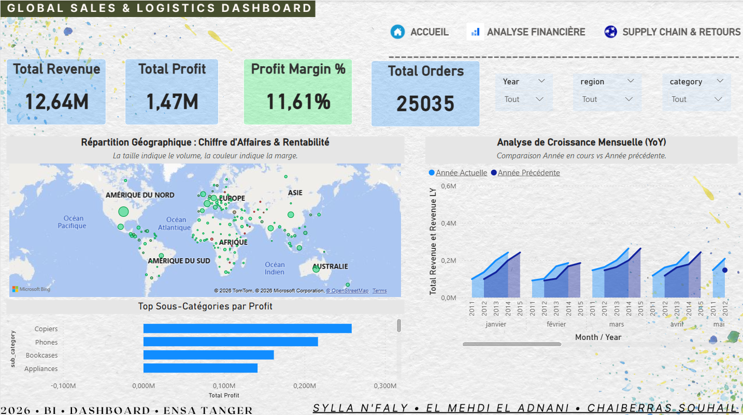Go to ANALYSE FINANCIÈRE page

[x=536, y=32]
